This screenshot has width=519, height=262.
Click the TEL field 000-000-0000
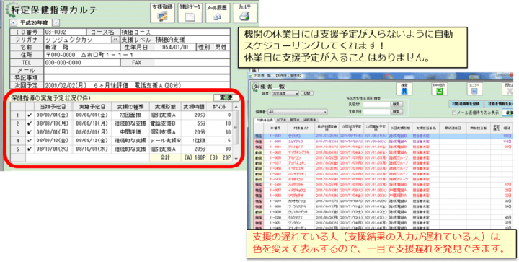tap(81, 62)
